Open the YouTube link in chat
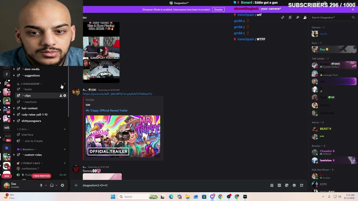 pos(117,94)
